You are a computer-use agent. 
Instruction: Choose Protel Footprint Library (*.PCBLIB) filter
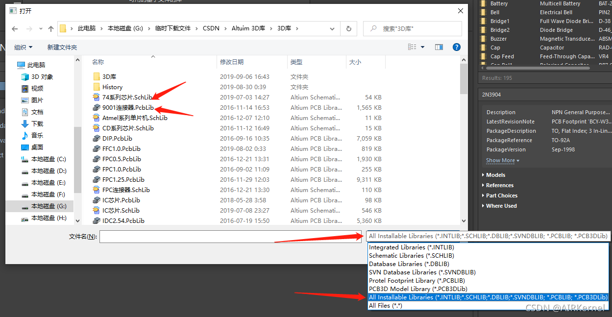[x=489, y=281]
